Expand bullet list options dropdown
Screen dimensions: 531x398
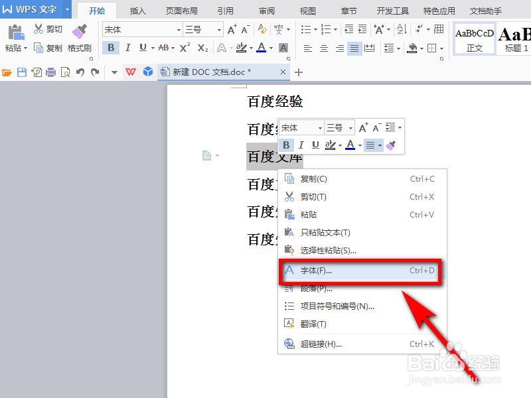[x=315, y=29]
